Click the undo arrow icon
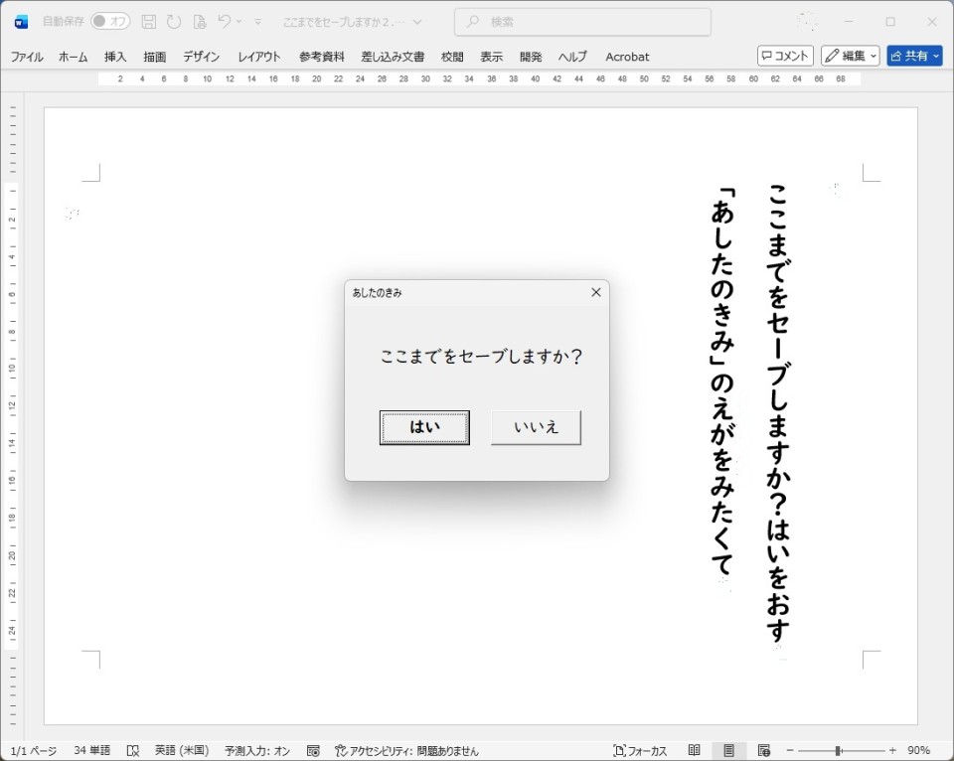The width and height of the screenshot is (954, 761). pyautogui.click(x=225, y=22)
